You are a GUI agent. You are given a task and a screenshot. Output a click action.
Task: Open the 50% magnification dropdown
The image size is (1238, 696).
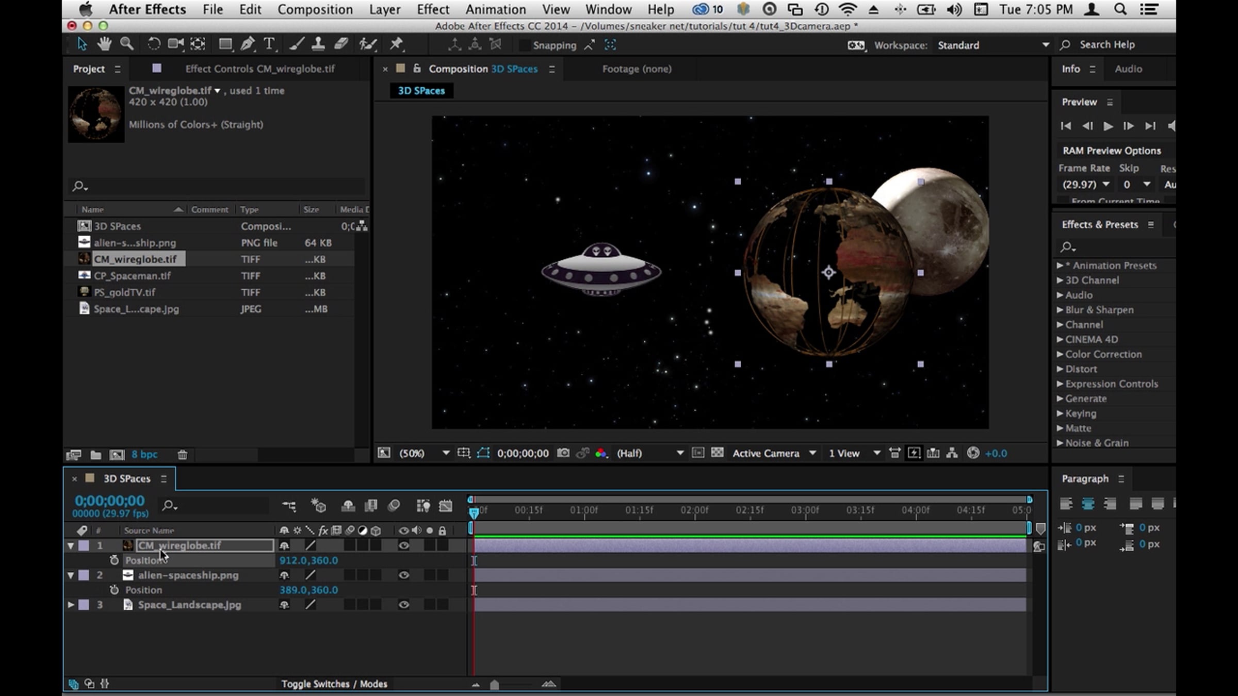coord(424,453)
